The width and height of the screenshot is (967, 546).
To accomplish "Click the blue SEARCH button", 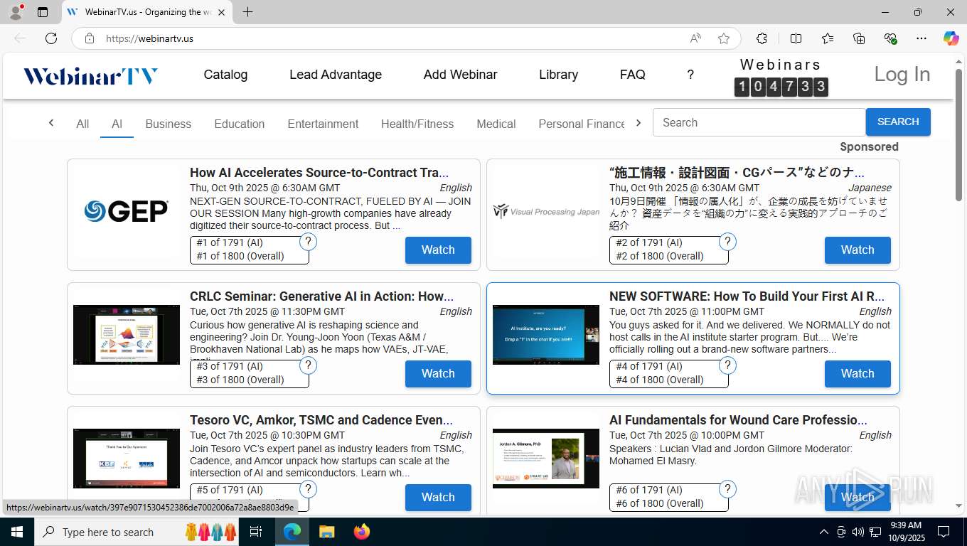I will [898, 122].
